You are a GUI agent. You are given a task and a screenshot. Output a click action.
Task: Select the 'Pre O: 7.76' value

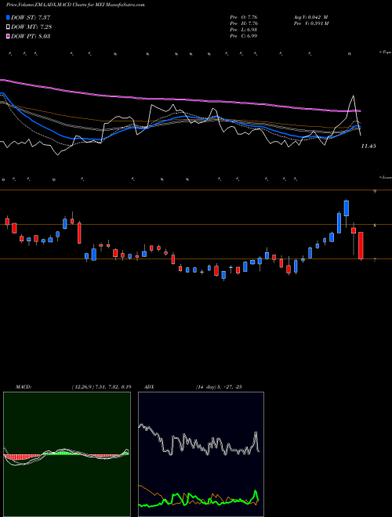(244, 17)
